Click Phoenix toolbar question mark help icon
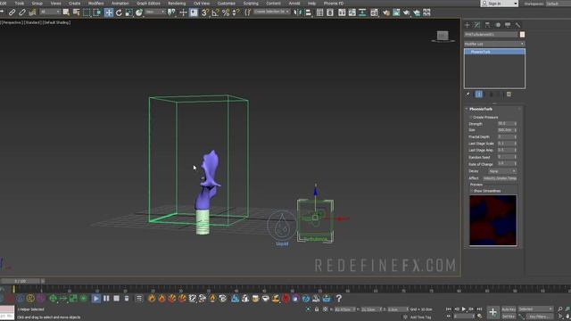The height and width of the screenshot is (321, 571). pyautogui.click(x=339, y=299)
